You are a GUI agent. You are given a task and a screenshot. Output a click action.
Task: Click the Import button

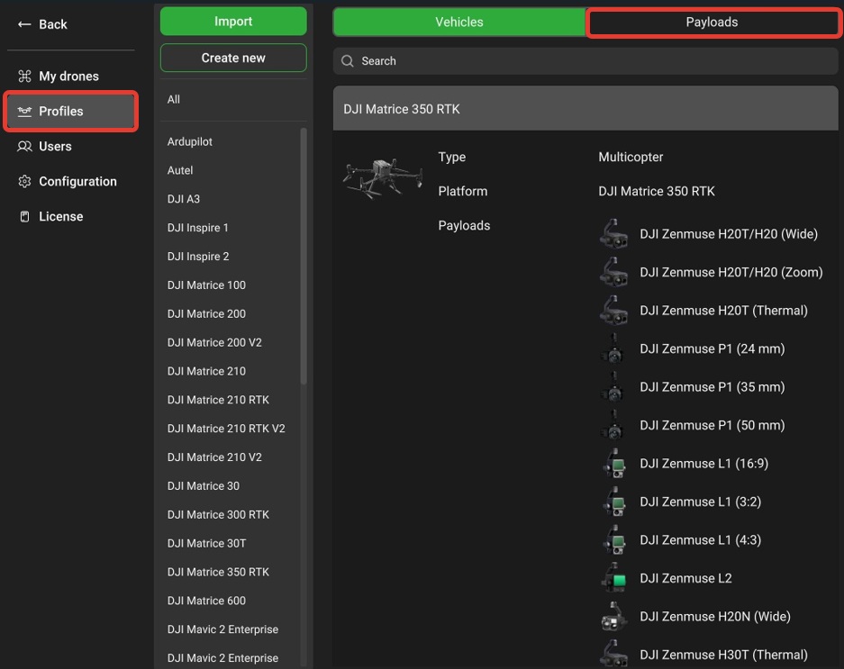[x=233, y=21]
